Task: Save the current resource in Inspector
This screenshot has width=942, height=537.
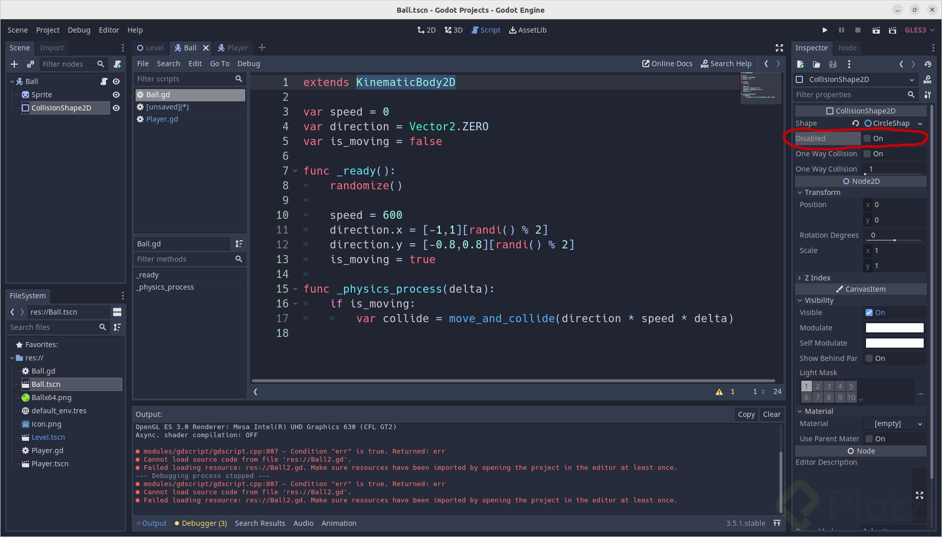Action: (833, 64)
